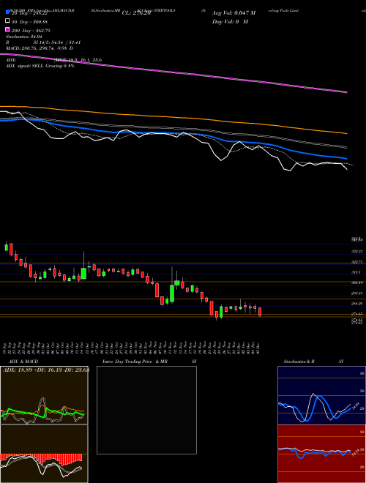
Task: Click the 284.26 price axis label
Action: click(356, 304)
